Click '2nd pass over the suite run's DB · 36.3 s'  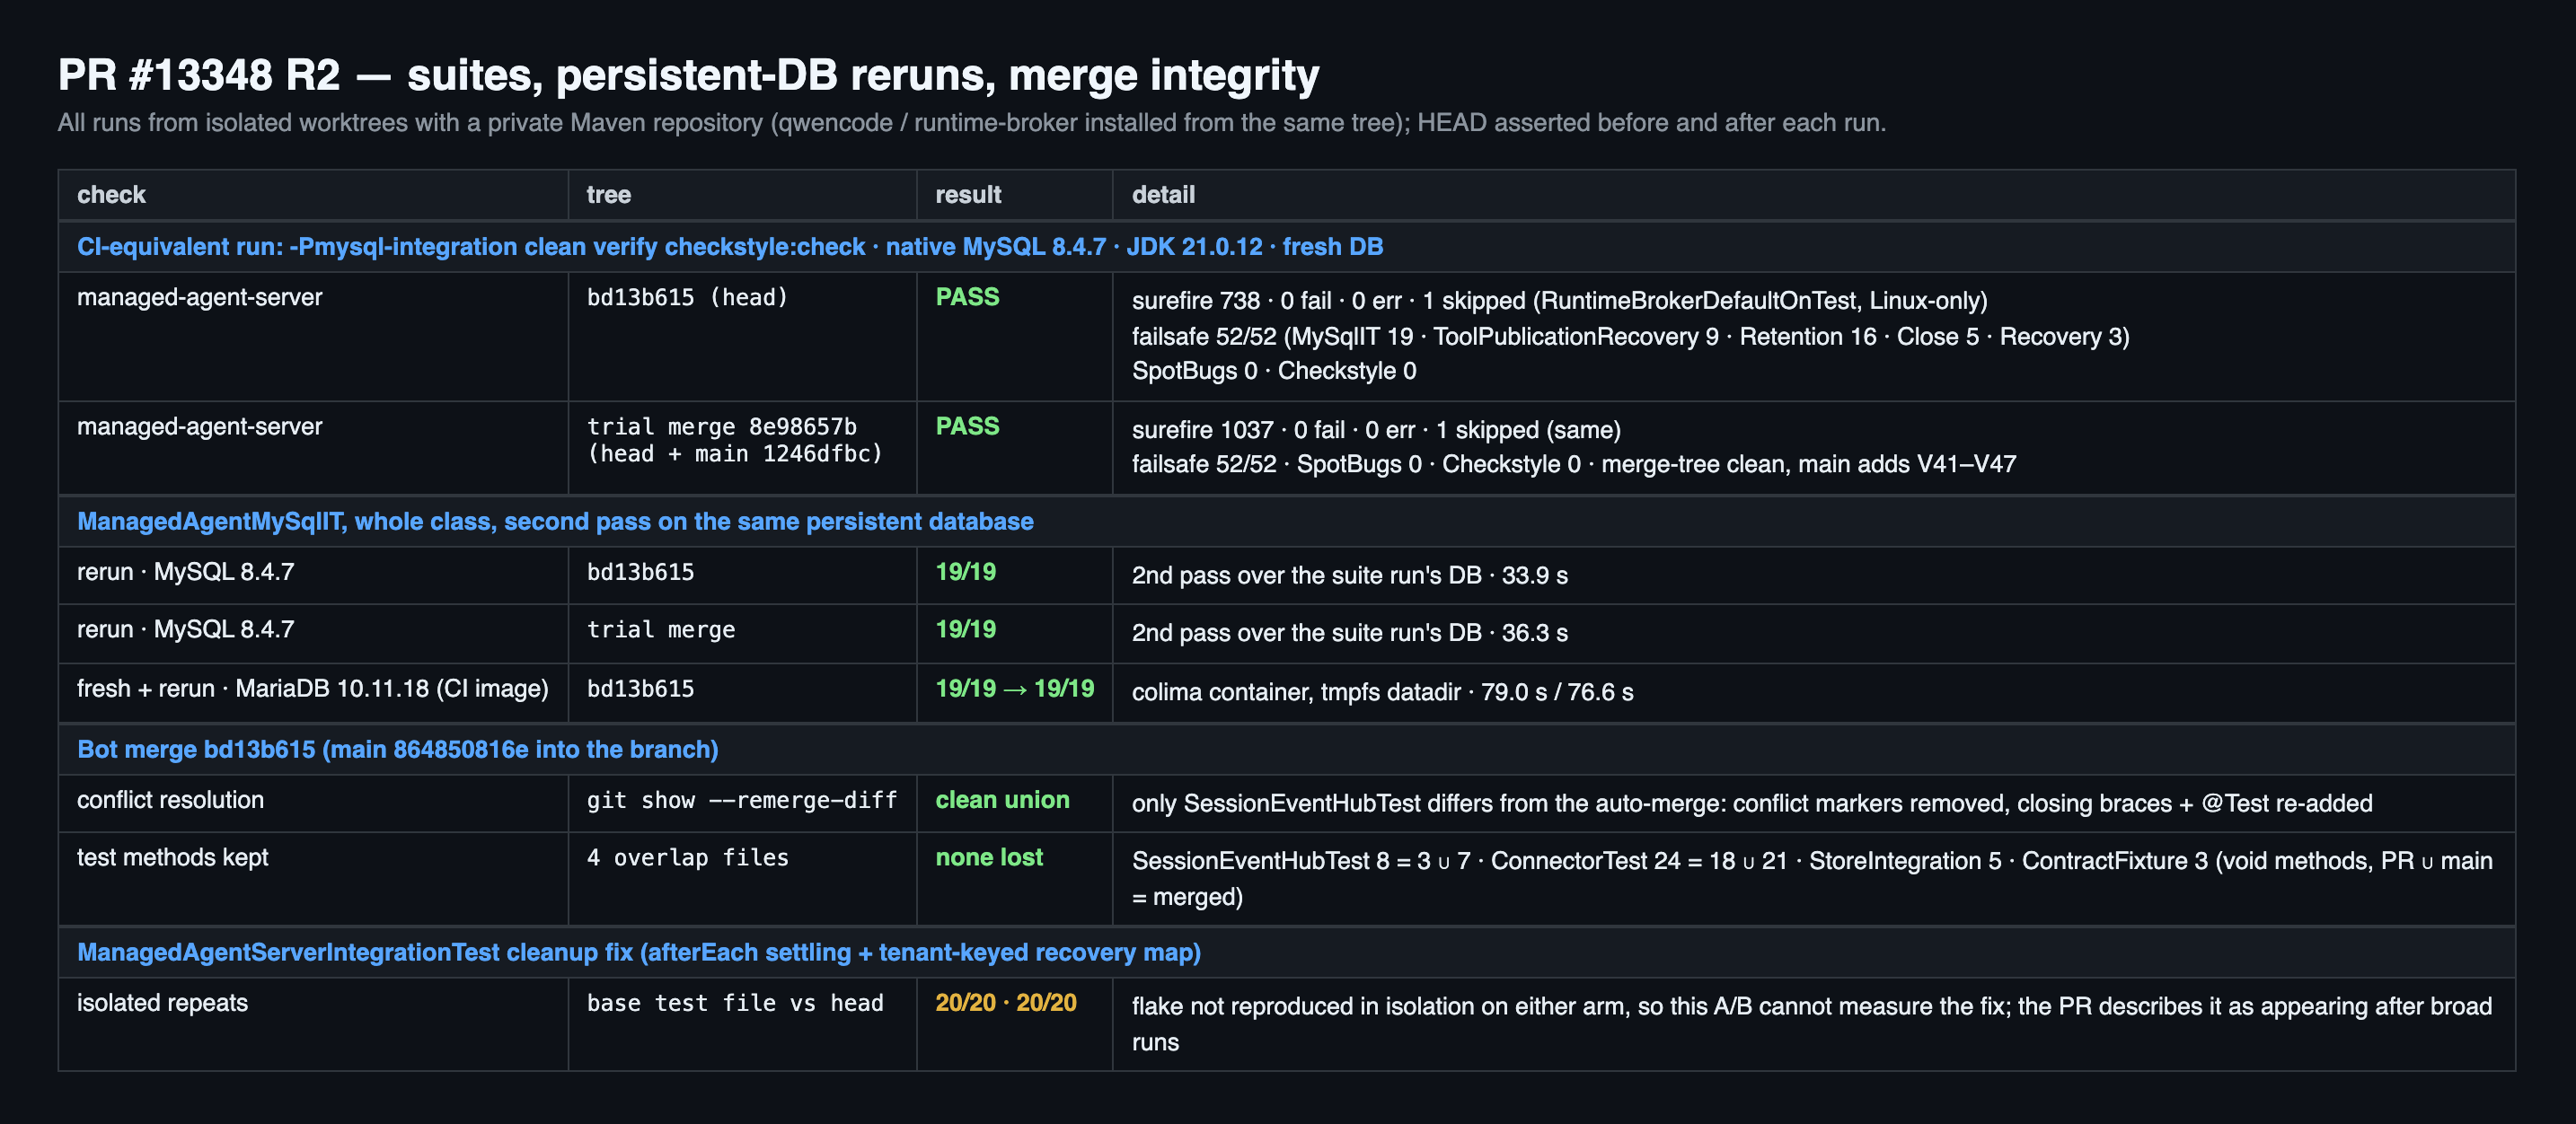pos(1349,634)
